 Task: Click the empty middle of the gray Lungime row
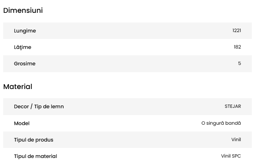click(128, 31)
